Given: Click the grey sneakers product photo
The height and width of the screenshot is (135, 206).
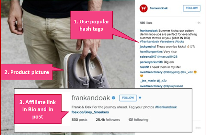Looking at the screenshot, I should [x=87, y=71].
